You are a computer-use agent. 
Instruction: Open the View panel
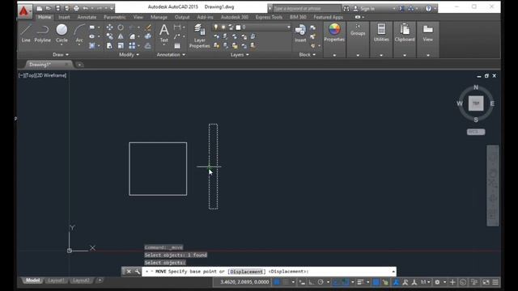(x=428, y=33)
